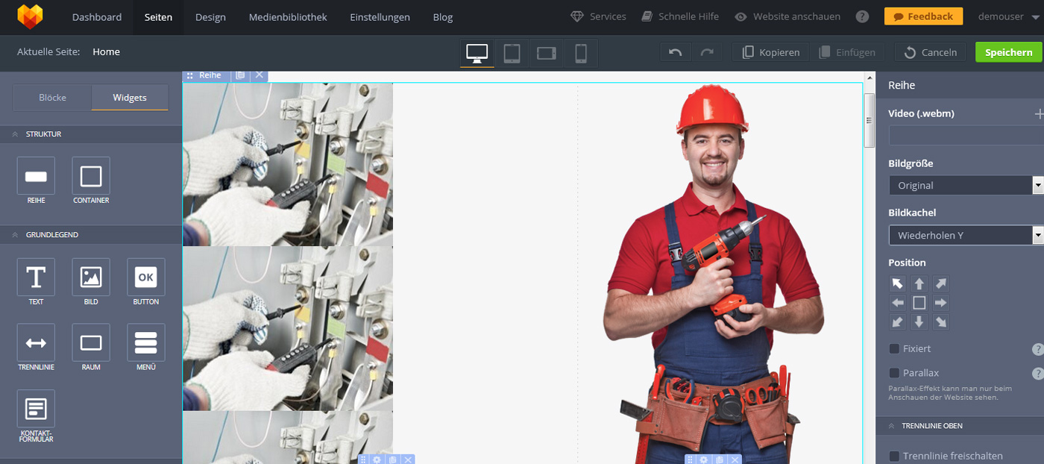Tick Trennlinie freischalten checkbox
The width and height of the screenshot is (1044, 464).
[x=894, y=456]
